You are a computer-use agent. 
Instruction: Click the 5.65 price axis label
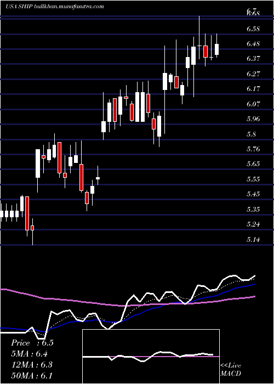(x=253, y=163)
